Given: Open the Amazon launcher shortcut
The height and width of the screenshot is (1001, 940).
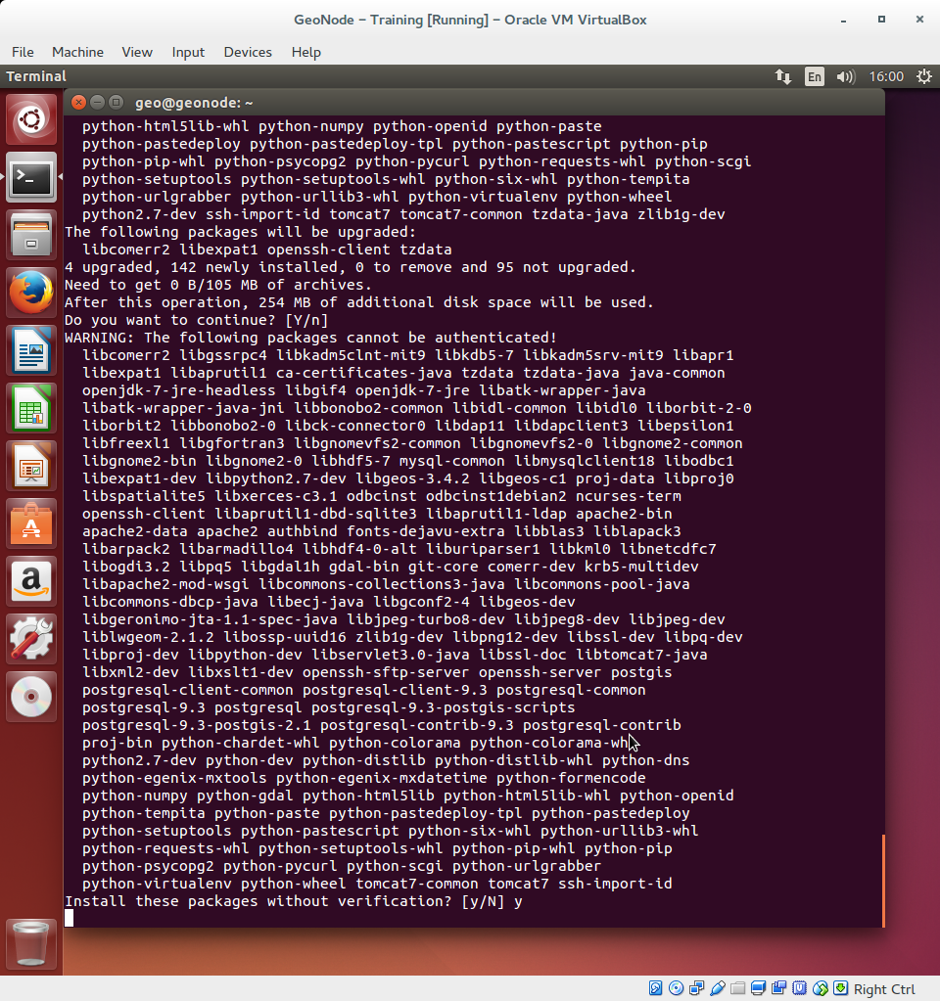Looking at the screenshot, I should (x=30, y=580).
